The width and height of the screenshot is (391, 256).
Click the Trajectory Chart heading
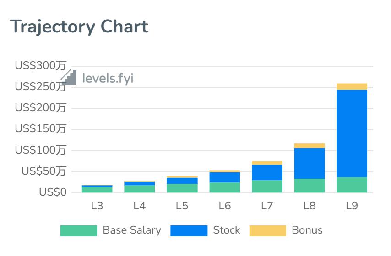tap(79, 27)
